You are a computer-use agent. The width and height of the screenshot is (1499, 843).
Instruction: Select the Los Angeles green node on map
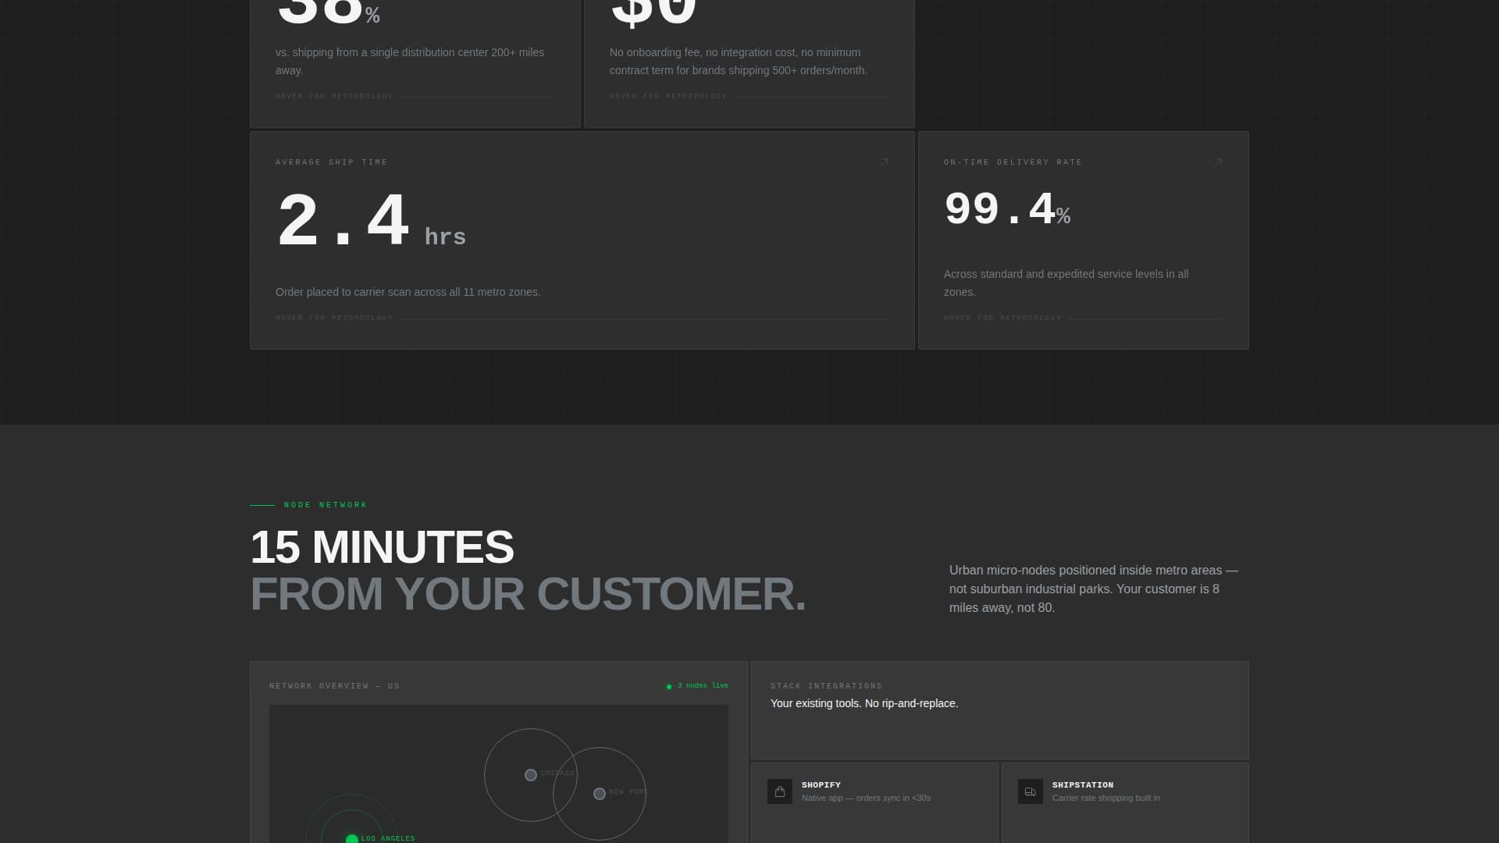click(x=352, y=839)
